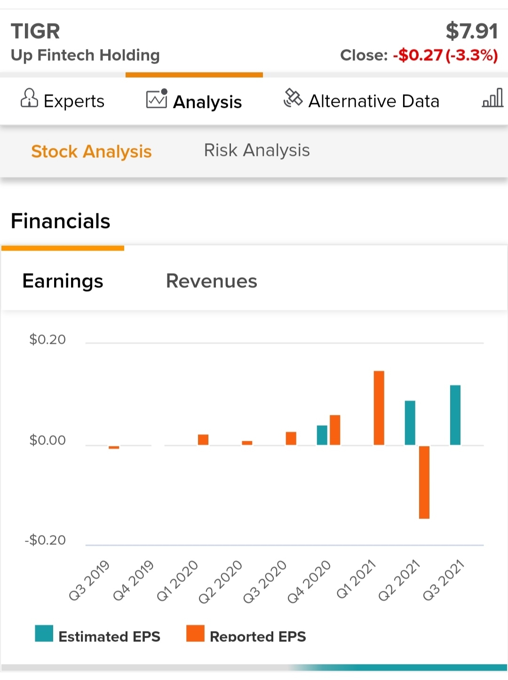Tap the Q4 2020 estimated teal bar

[x=322, y=435]
